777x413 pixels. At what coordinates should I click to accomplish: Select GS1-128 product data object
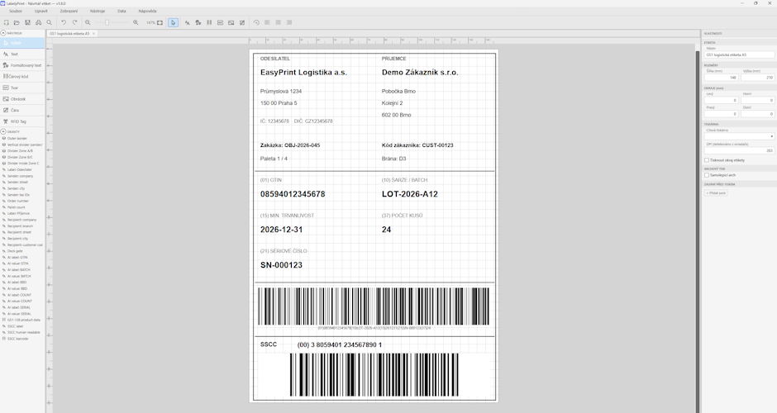tap(23, 320)
